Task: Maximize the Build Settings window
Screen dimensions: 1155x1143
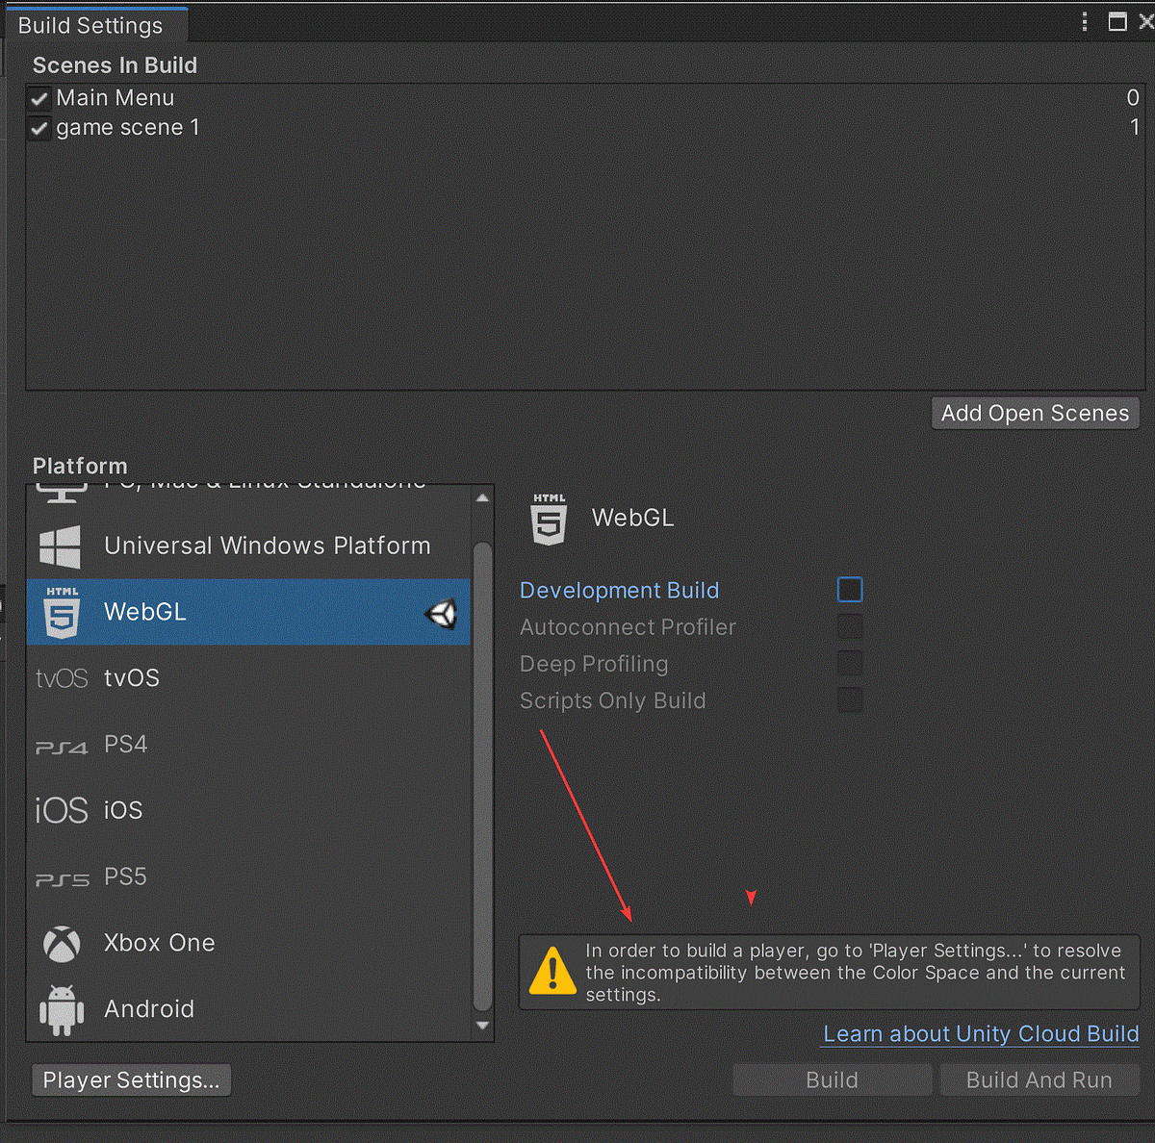Action: (x=1117, y=21)
